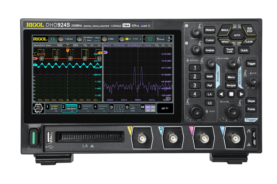277x184 pixels.
Task: Click the physical right arrow navigation key
Action: 241,94
